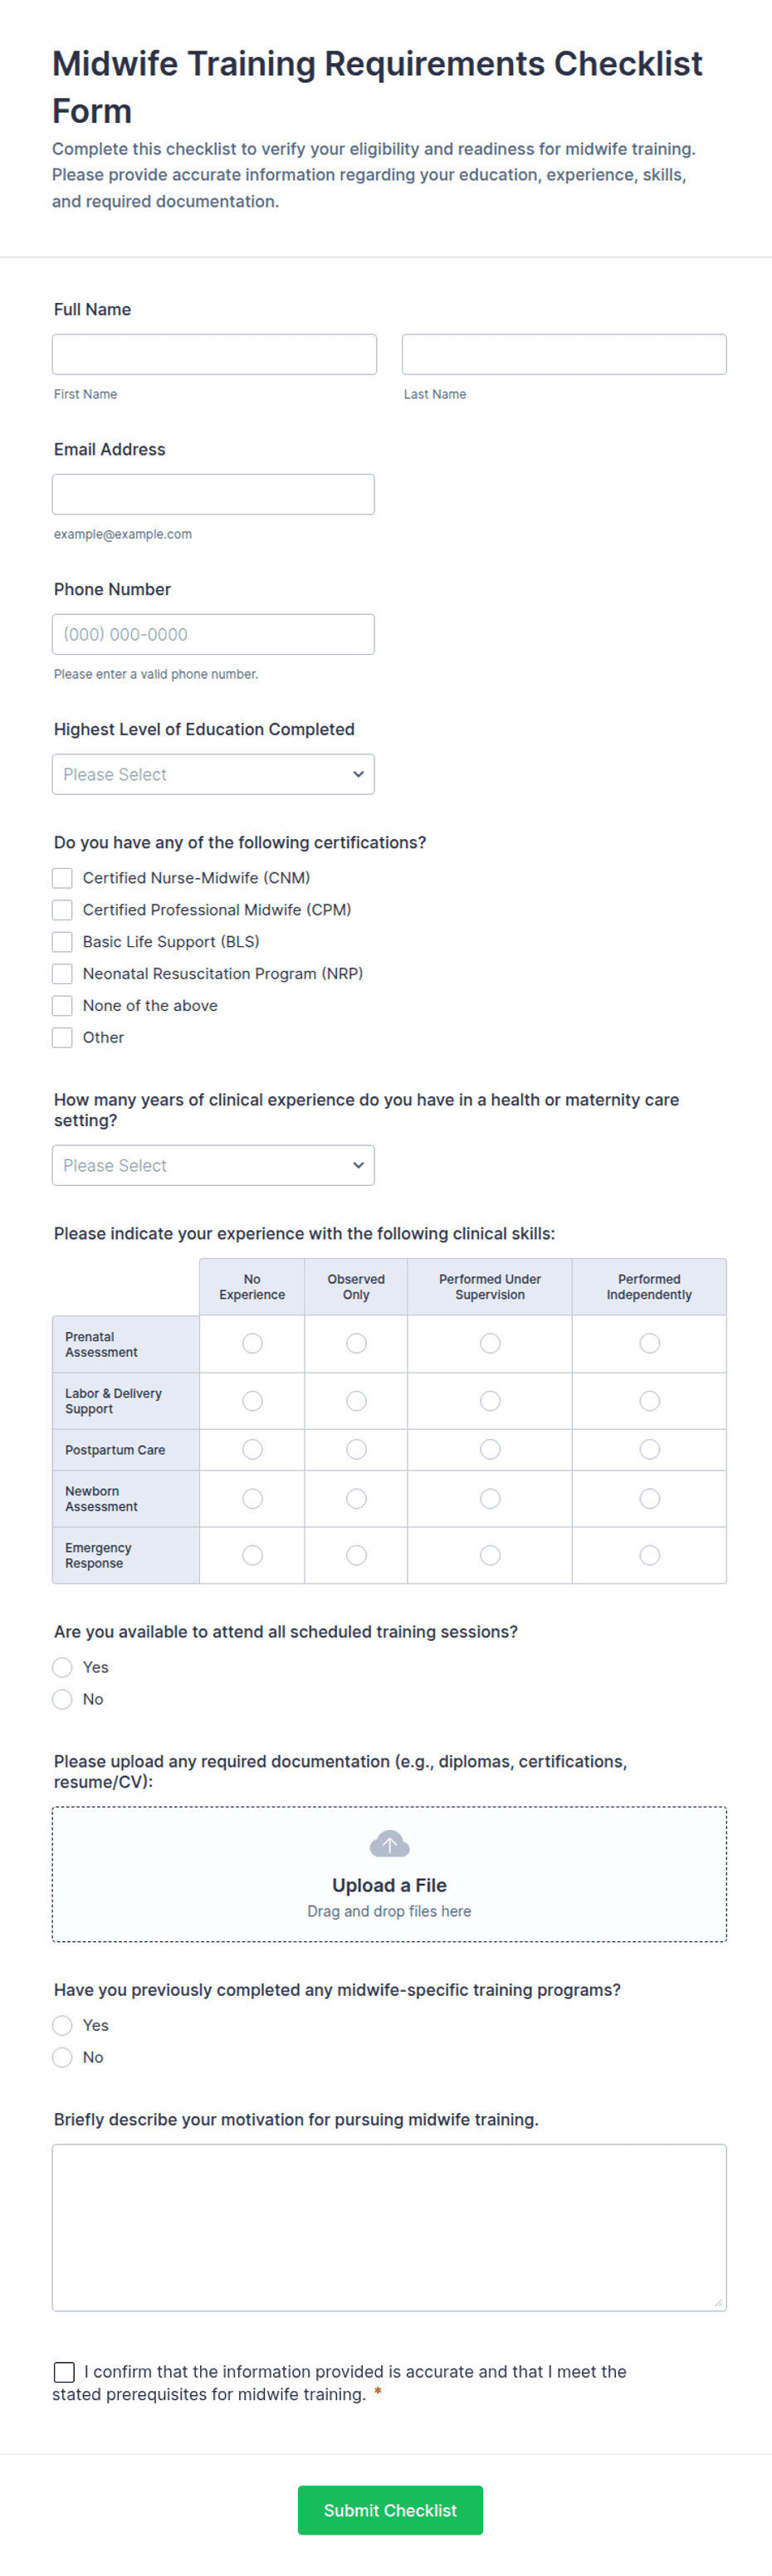Select the Phone Number input

coord(213,634)
